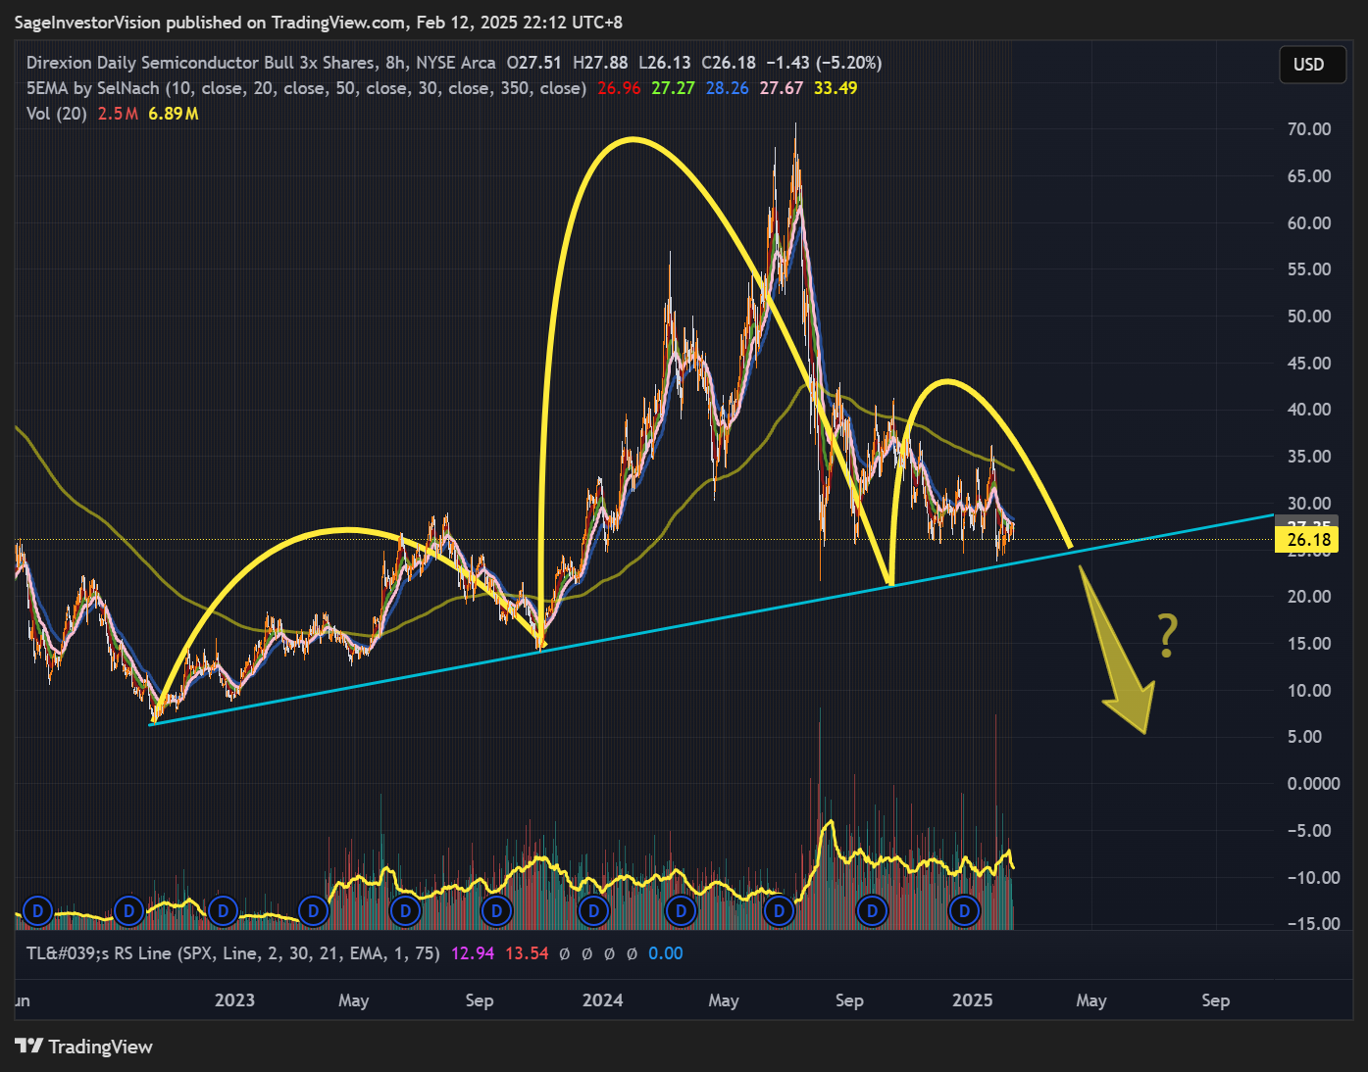Click the 35.00 price axis label
The image size is (1368, 1072).
[x=1309, y=457]
